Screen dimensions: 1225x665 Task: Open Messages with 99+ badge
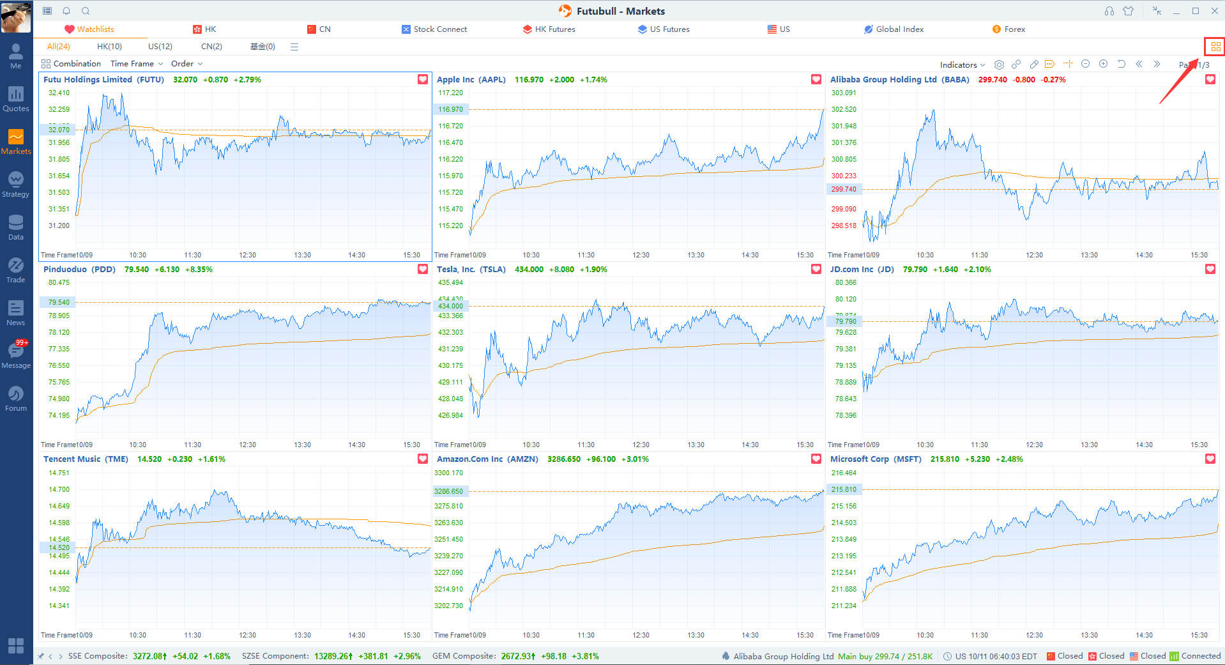coord(16,355)
